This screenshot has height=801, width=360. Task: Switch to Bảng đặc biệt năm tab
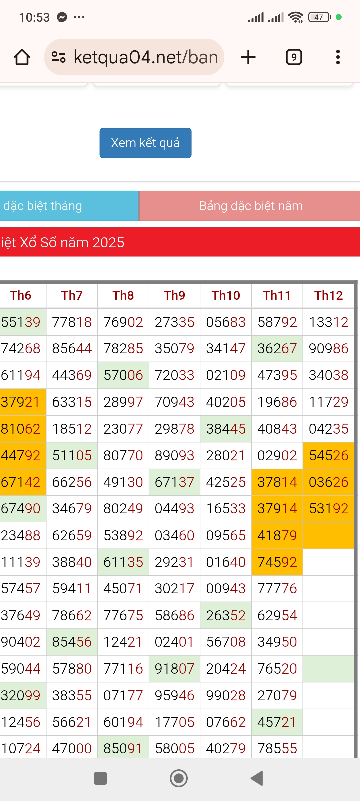250,206
